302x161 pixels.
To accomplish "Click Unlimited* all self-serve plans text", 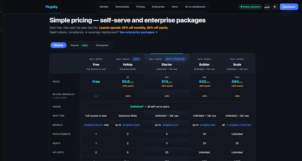I will pos(150,106).
